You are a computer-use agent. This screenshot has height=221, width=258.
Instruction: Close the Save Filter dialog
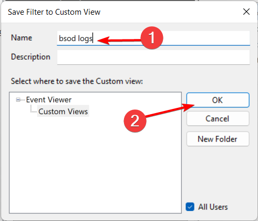tap(246, 12)
